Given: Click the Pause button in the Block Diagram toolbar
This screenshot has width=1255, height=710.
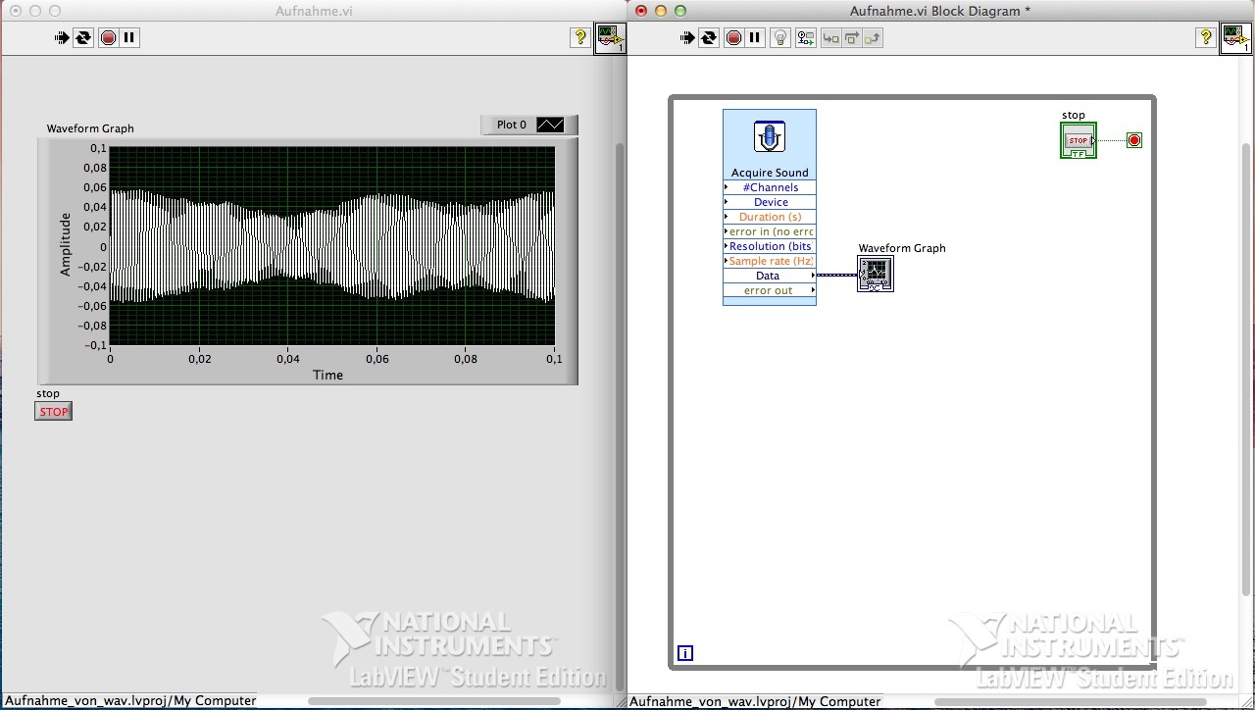Looking at the screenshot, I should (x=755, y=38).
